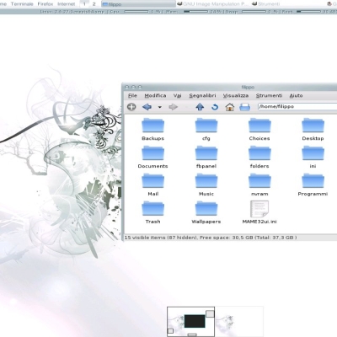Click the Internet panel menu

coord(67,4)
